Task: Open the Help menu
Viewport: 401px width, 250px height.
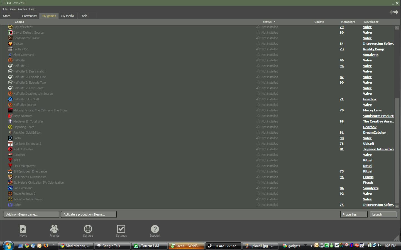Action: tap(32, 9)
